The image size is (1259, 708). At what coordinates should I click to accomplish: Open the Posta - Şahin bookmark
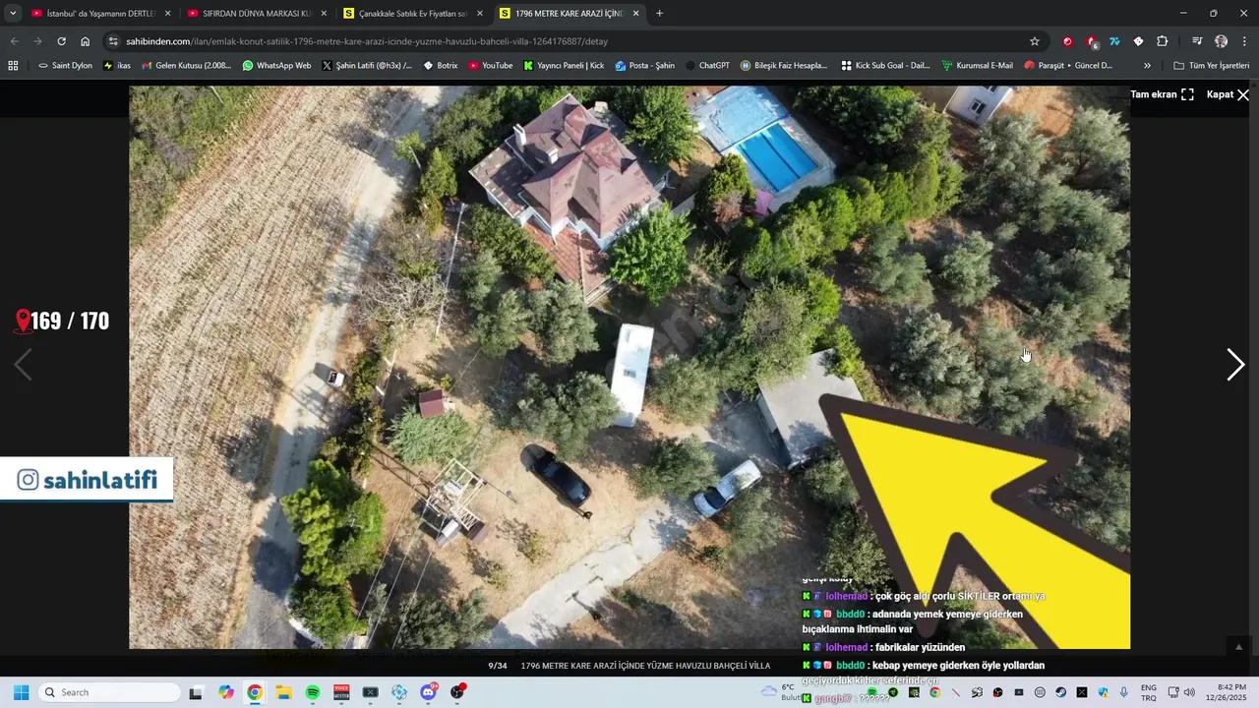(644, 65)
